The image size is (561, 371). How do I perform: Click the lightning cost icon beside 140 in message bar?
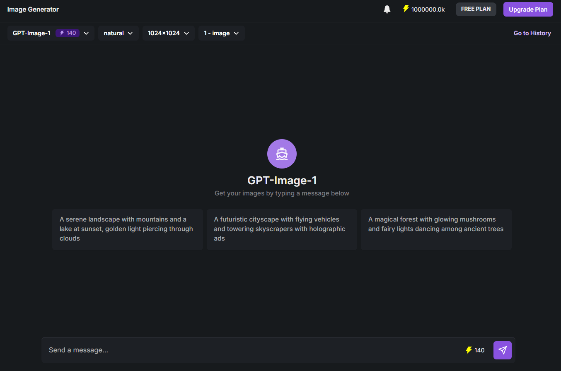[469, 350]
